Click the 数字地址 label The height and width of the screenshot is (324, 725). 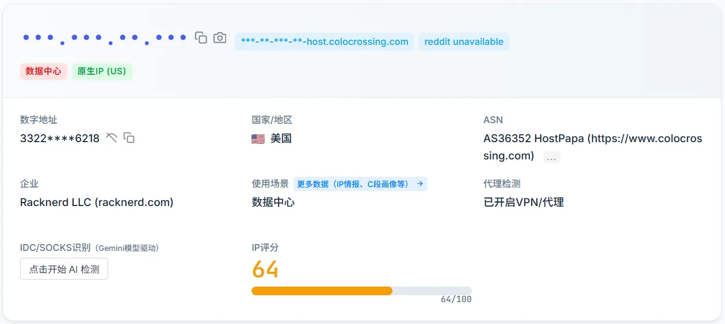coord(39,120)
